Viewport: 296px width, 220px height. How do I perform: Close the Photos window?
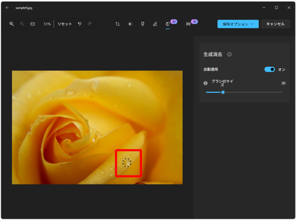pyautogui.click(x=289, y=8)
